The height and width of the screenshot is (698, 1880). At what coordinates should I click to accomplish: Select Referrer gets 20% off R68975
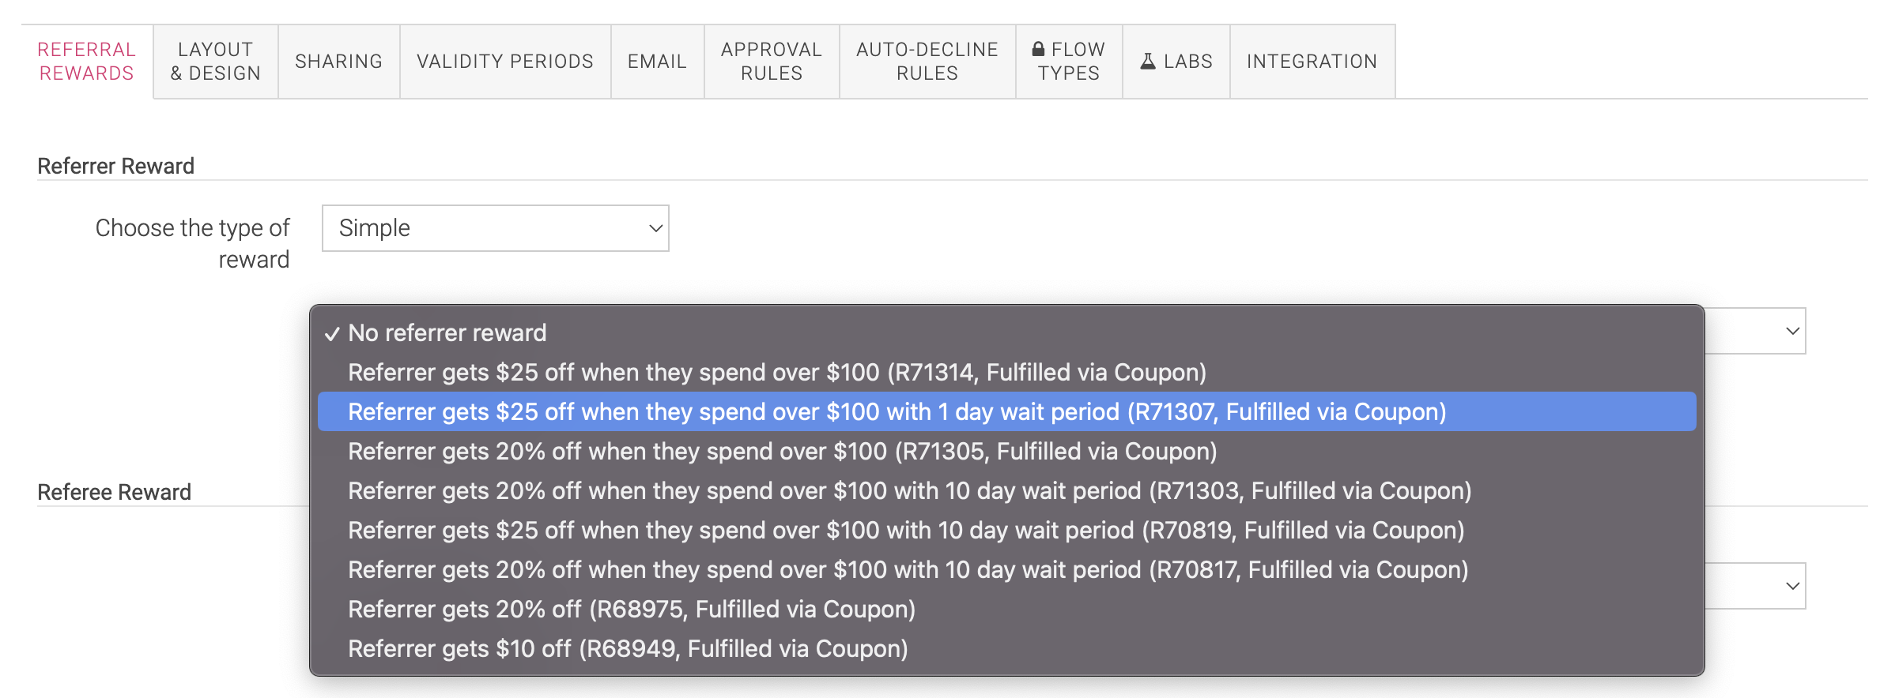[1006, 609]
